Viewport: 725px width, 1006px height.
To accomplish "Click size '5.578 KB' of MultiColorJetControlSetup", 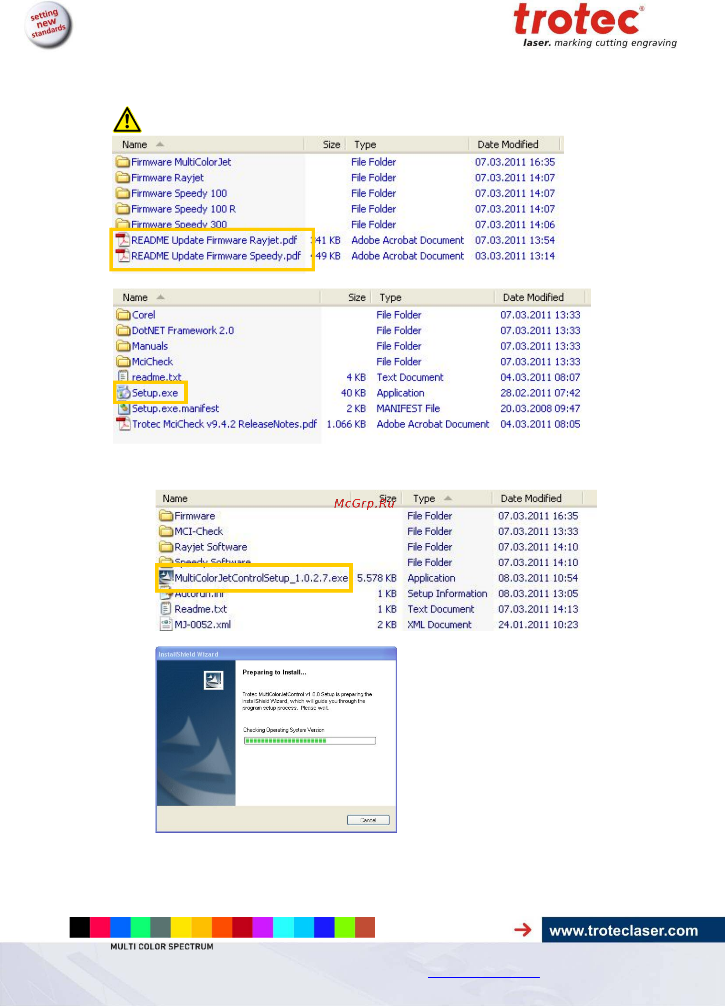I will click(377, 578).
